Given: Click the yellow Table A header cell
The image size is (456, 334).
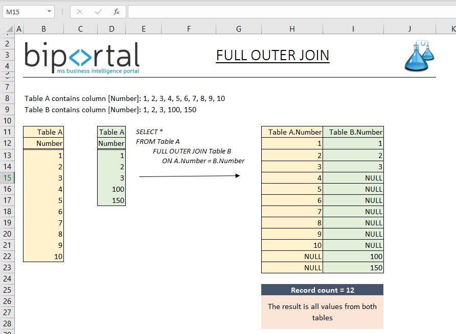Looking at the screenshot, I should (43, 132).
